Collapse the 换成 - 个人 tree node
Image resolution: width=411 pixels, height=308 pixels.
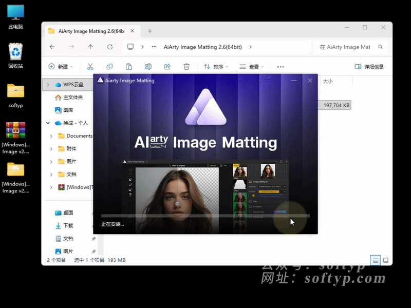pos(48,123)
